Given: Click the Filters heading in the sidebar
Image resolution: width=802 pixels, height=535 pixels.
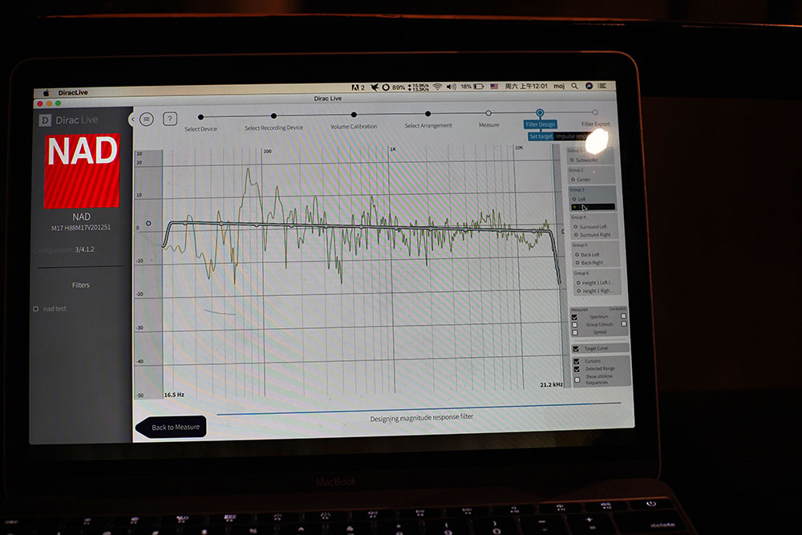Looking at the screenshot, I should (81, 285).
